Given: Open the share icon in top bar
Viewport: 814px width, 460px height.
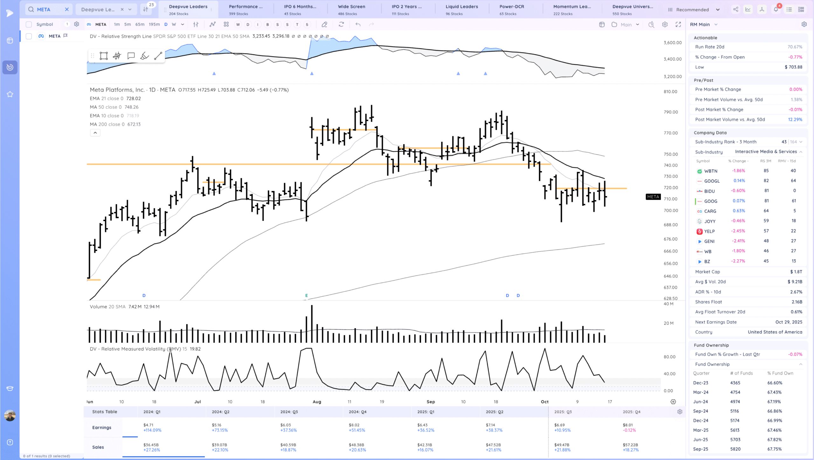Looking at the screenshot, I should coord(736,10).
